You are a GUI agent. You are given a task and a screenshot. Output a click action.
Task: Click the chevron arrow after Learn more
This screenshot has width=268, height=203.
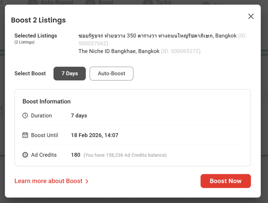coord(87,181)
